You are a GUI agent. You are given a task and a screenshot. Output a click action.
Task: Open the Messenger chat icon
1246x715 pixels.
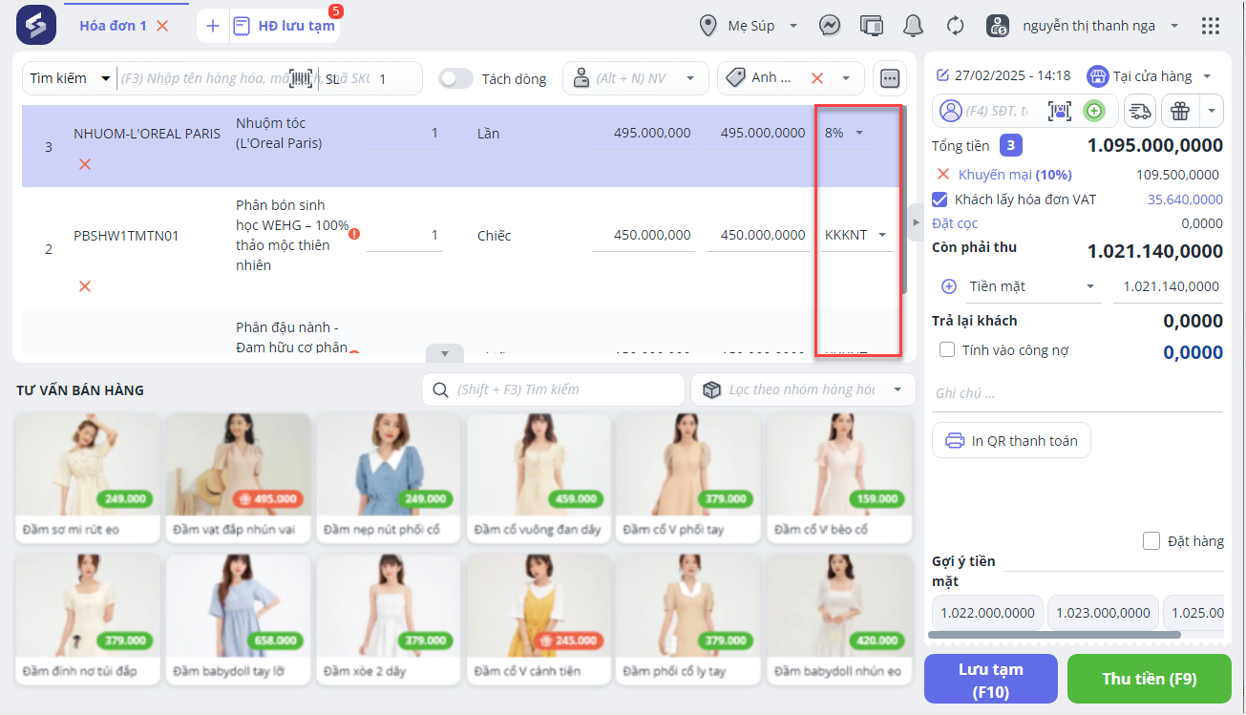(x=830, y=26)
